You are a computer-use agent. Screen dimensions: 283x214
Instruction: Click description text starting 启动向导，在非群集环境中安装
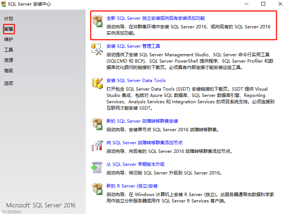point(188,30)
